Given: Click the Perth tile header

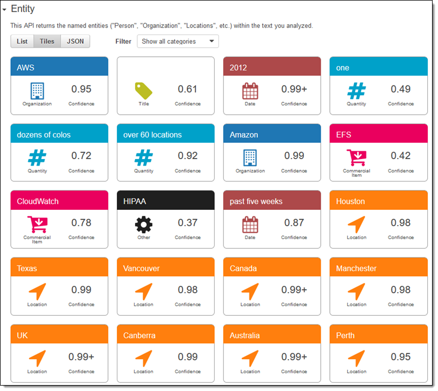Looking at the screenshot, I should (379, 334).
